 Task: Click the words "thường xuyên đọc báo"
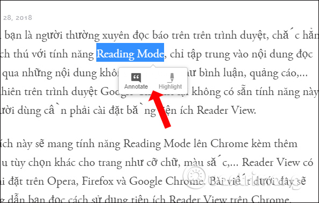[117, 35]
